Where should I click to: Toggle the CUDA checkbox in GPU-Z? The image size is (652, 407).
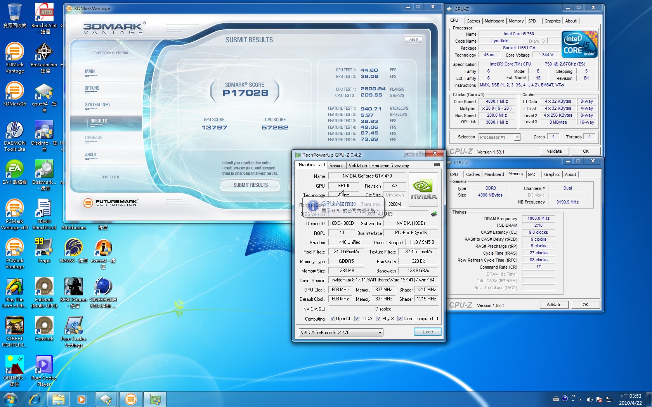357,319
